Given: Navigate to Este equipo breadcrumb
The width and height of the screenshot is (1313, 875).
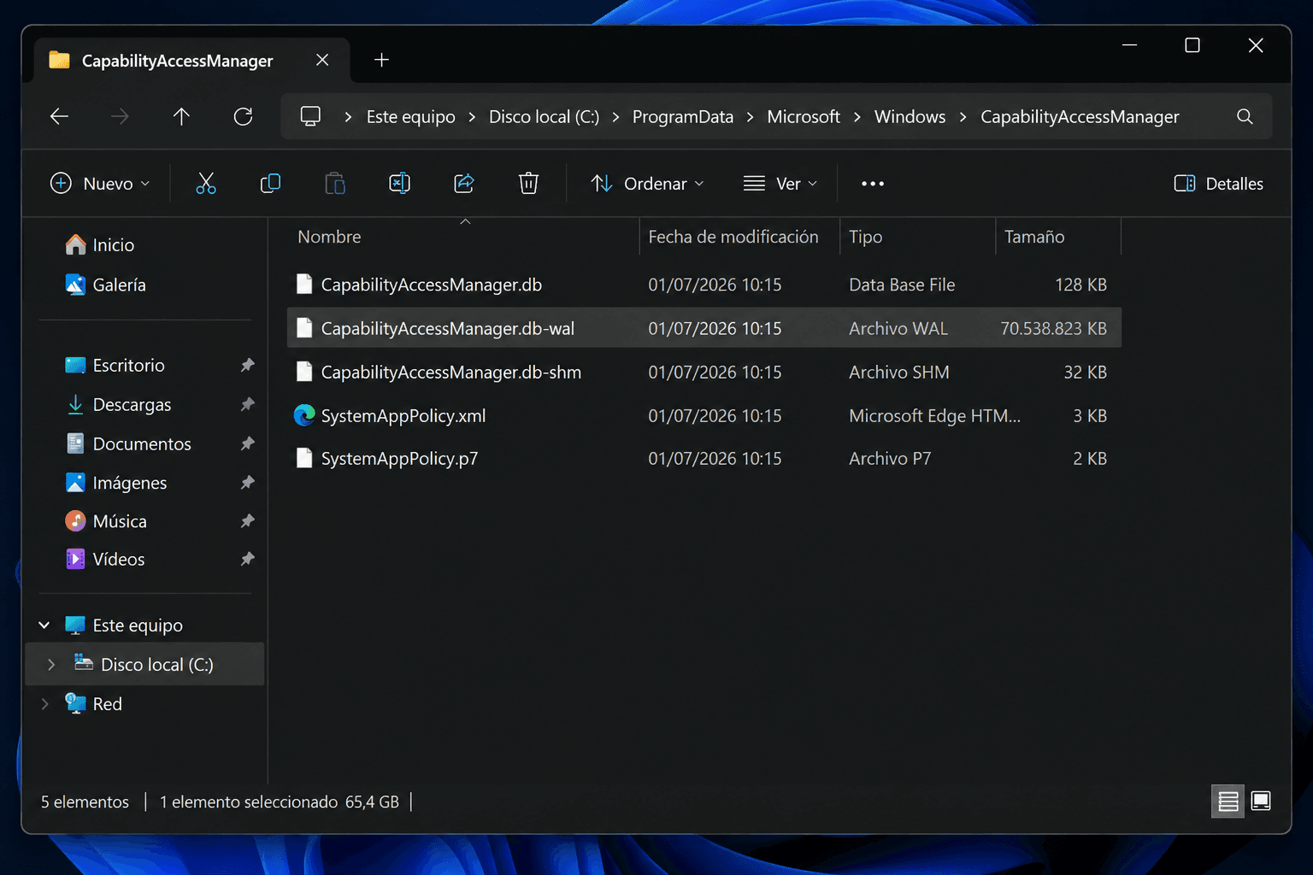Looking at the screenshot, I should [x=411, y=117].
